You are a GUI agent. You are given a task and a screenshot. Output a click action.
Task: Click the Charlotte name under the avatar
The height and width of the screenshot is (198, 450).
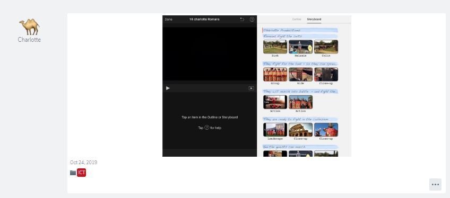tap(29, 40)
